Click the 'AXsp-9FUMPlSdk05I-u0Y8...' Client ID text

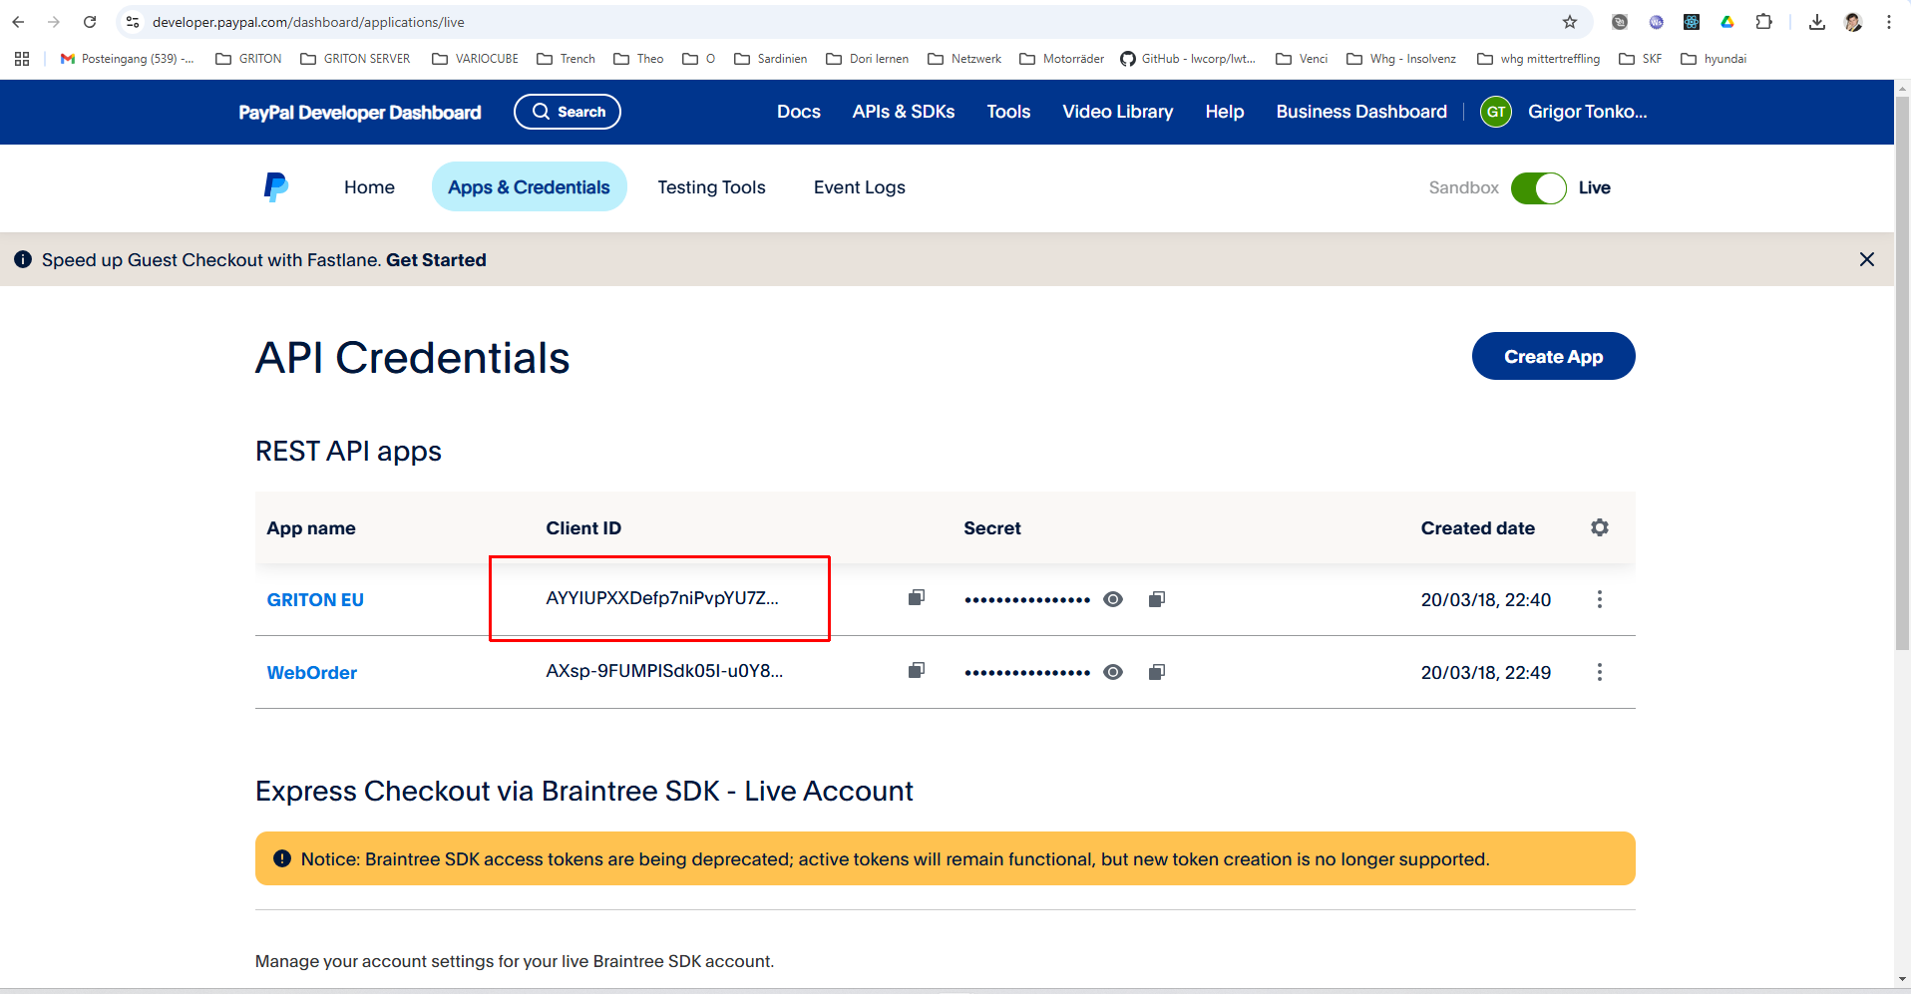point(664,670)
